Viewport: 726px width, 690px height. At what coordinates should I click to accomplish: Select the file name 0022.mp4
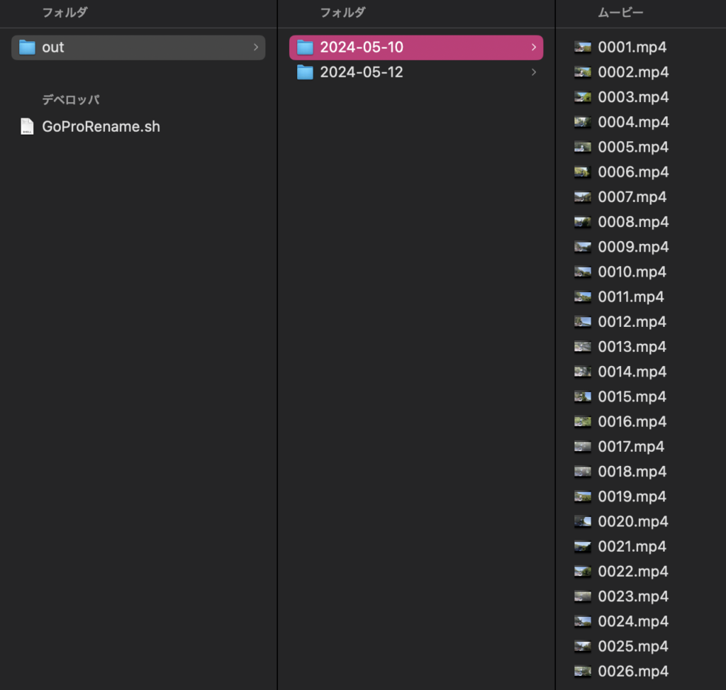point(633,572)
